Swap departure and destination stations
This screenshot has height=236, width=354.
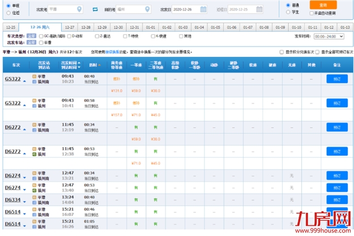[x=95, y=10]
